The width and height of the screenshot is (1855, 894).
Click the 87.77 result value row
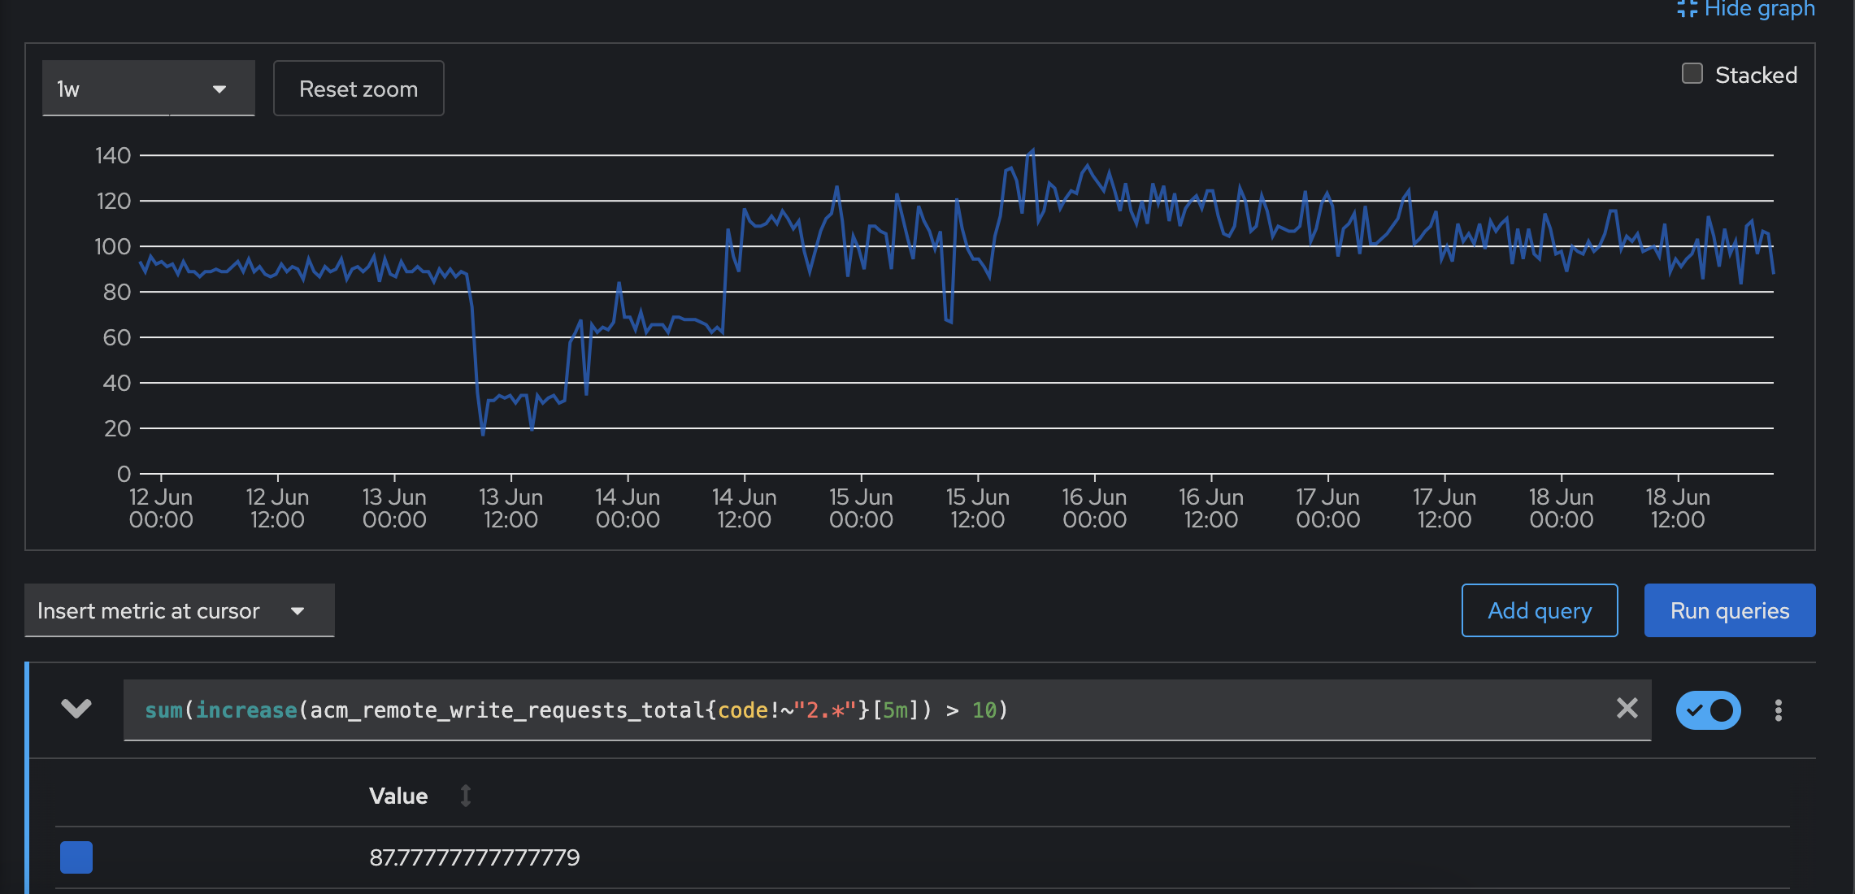[x=474, y=857]
